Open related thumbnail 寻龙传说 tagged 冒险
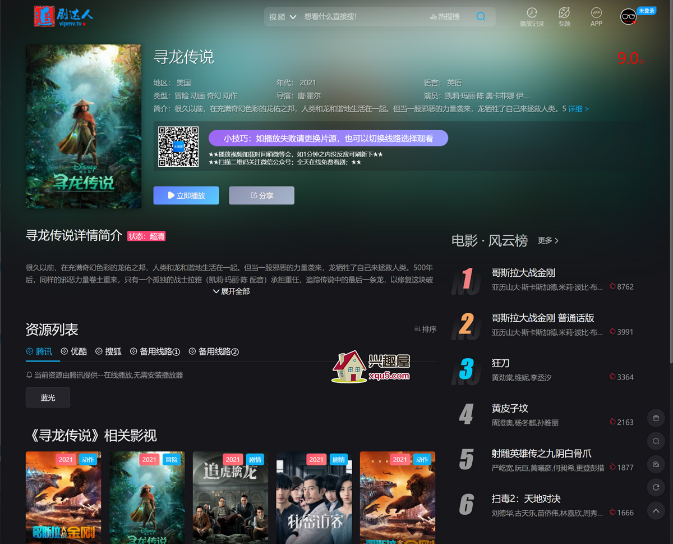This screenshot has width=673, height=544. point(147,497)
